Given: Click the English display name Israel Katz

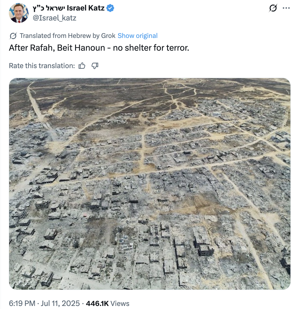Looking at the screenshot, I should pyautogui.click(x=86, y=8).
